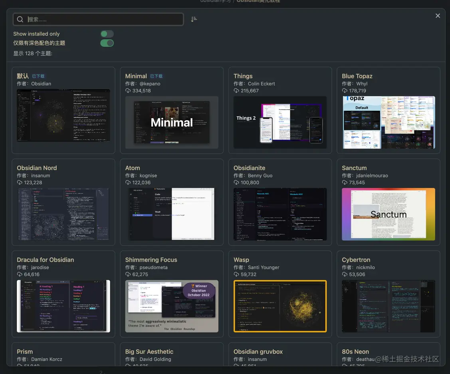Select the Atom theme title
Viewport: 450px width, 374px height.
[x=133, y=168]
